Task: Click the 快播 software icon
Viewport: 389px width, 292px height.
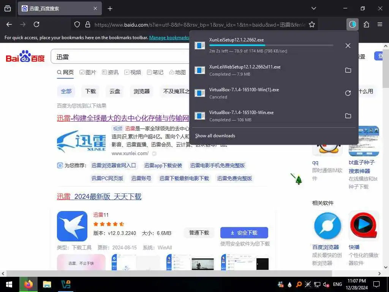Action: coord(364,226)
